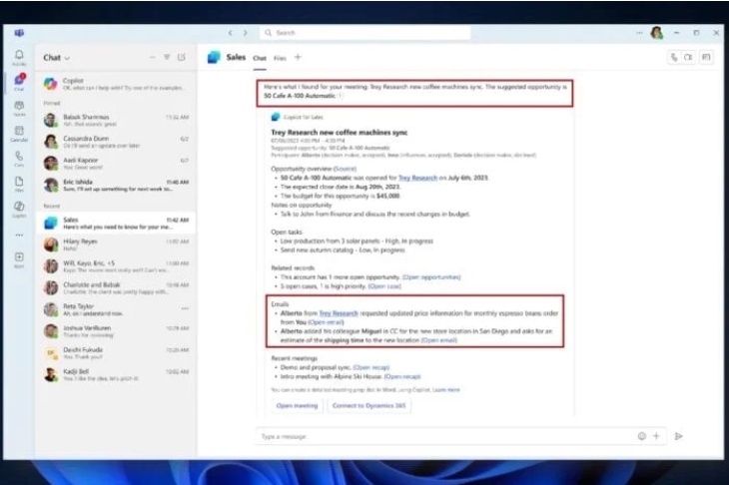
Task: Click Connect to Dynamics 365 button
Action: (368, 405)
